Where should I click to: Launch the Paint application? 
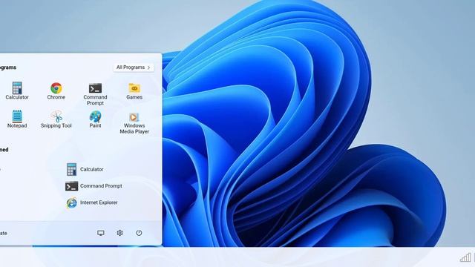(x=95, y=119)
